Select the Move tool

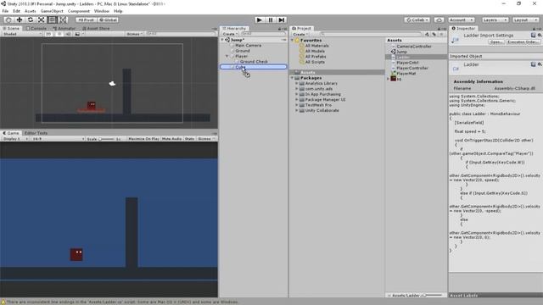click(20, 20)
